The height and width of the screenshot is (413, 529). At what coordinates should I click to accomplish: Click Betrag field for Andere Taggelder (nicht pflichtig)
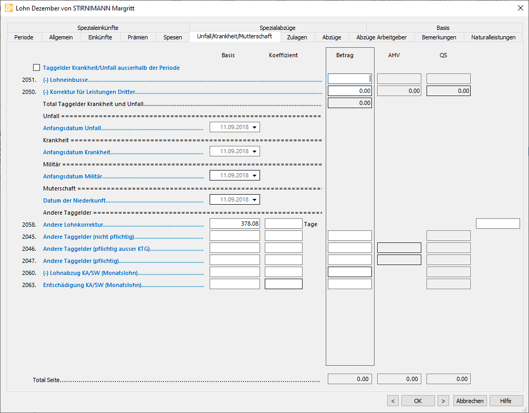[x=349, y=236]
